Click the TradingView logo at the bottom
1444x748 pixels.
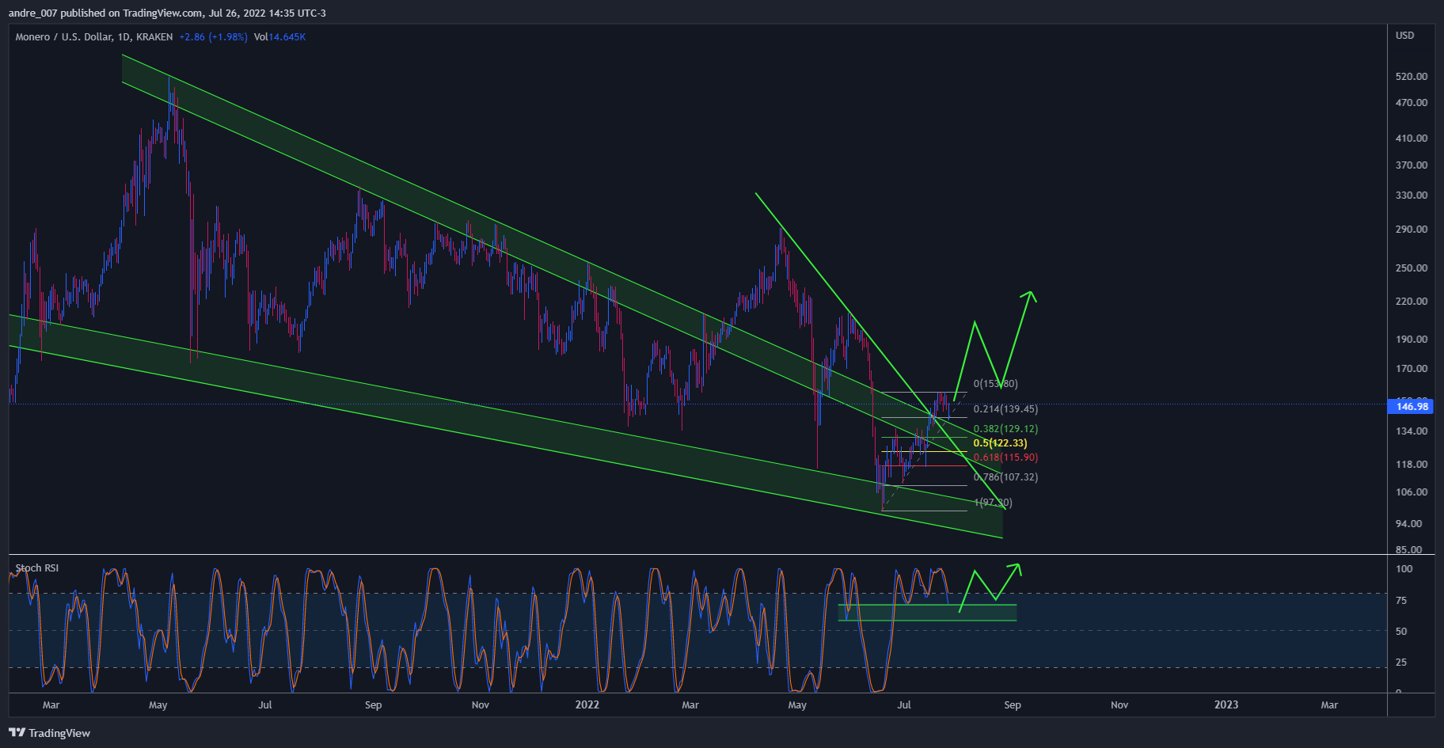49,733
